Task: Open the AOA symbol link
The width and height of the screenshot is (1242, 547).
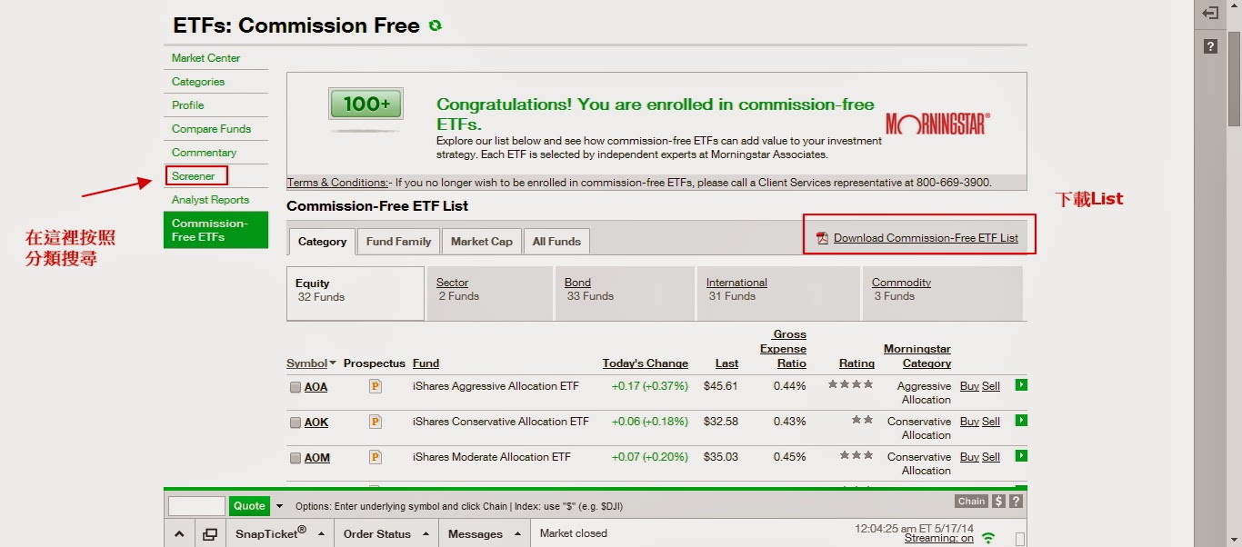Action: [x=316, y=387]
